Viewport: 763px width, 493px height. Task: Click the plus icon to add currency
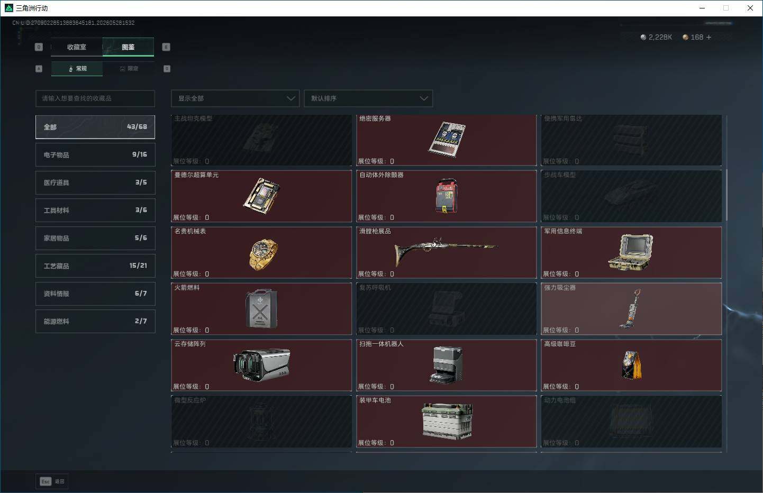point(708,37)
